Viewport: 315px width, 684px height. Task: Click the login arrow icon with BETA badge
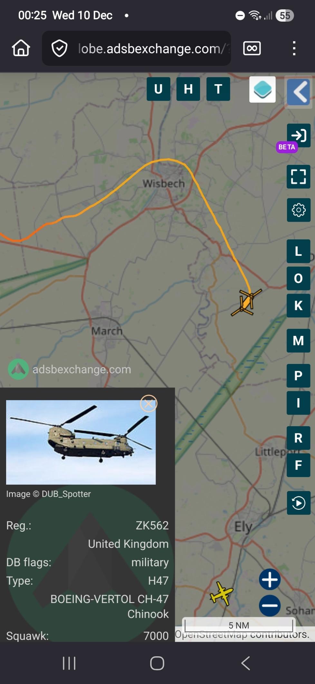click(x=299, y=135)
